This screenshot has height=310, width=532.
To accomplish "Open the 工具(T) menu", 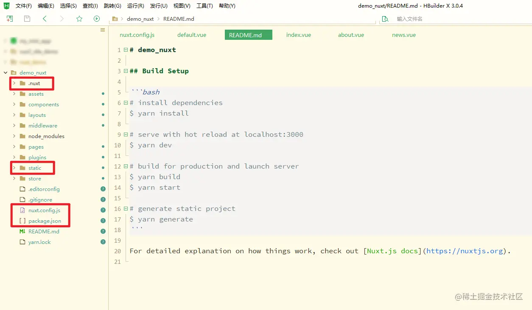I will tap(204, 6).
